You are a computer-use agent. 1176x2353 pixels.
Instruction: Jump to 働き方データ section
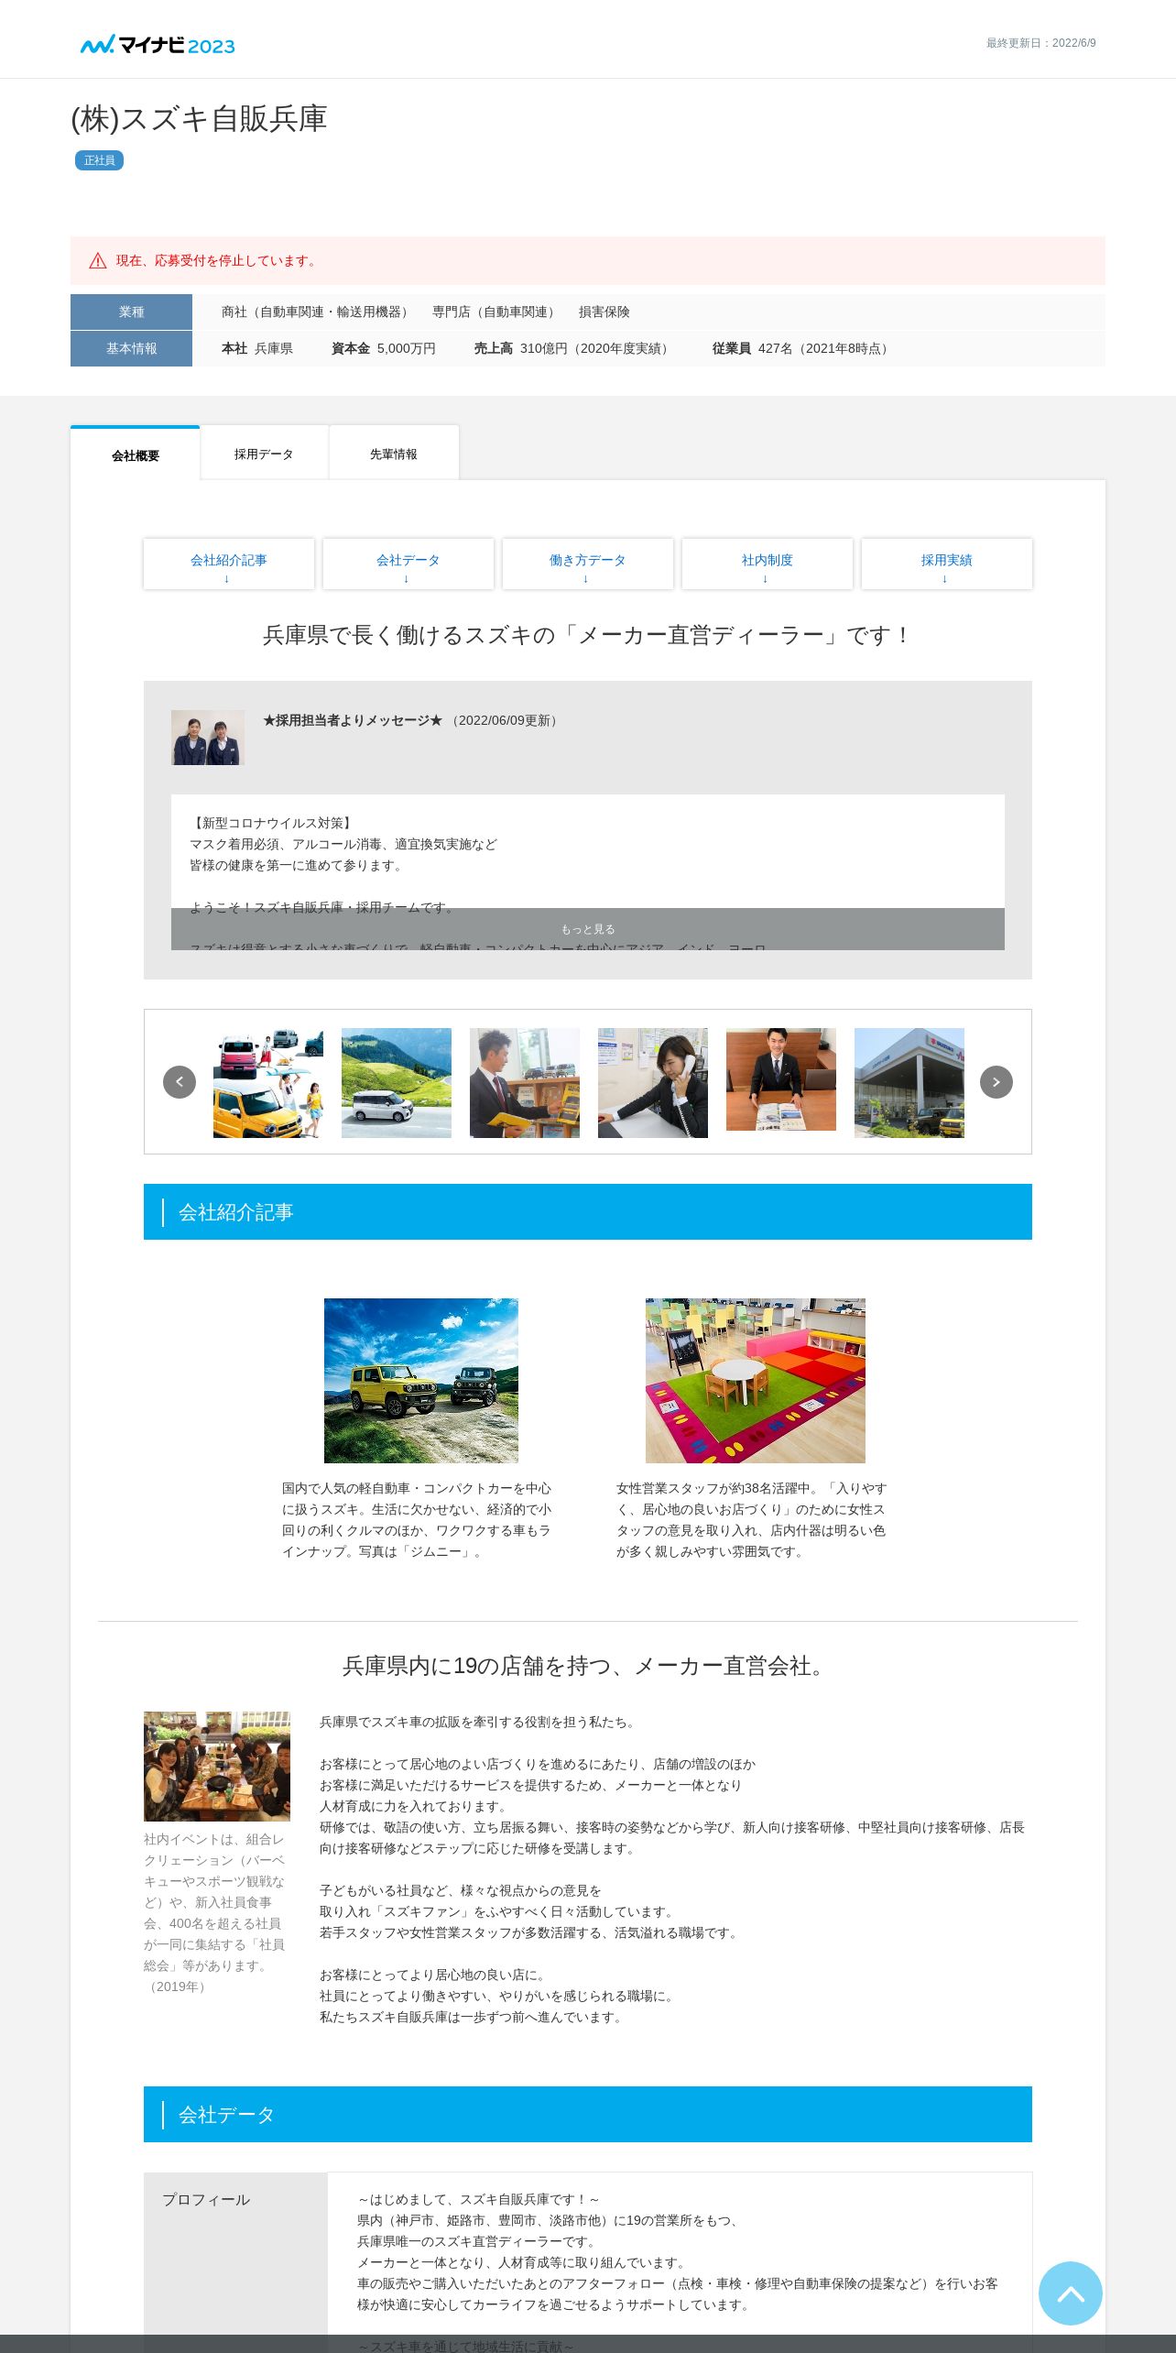588,564
